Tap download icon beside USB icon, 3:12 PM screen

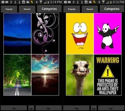click(x=78, y=2)
